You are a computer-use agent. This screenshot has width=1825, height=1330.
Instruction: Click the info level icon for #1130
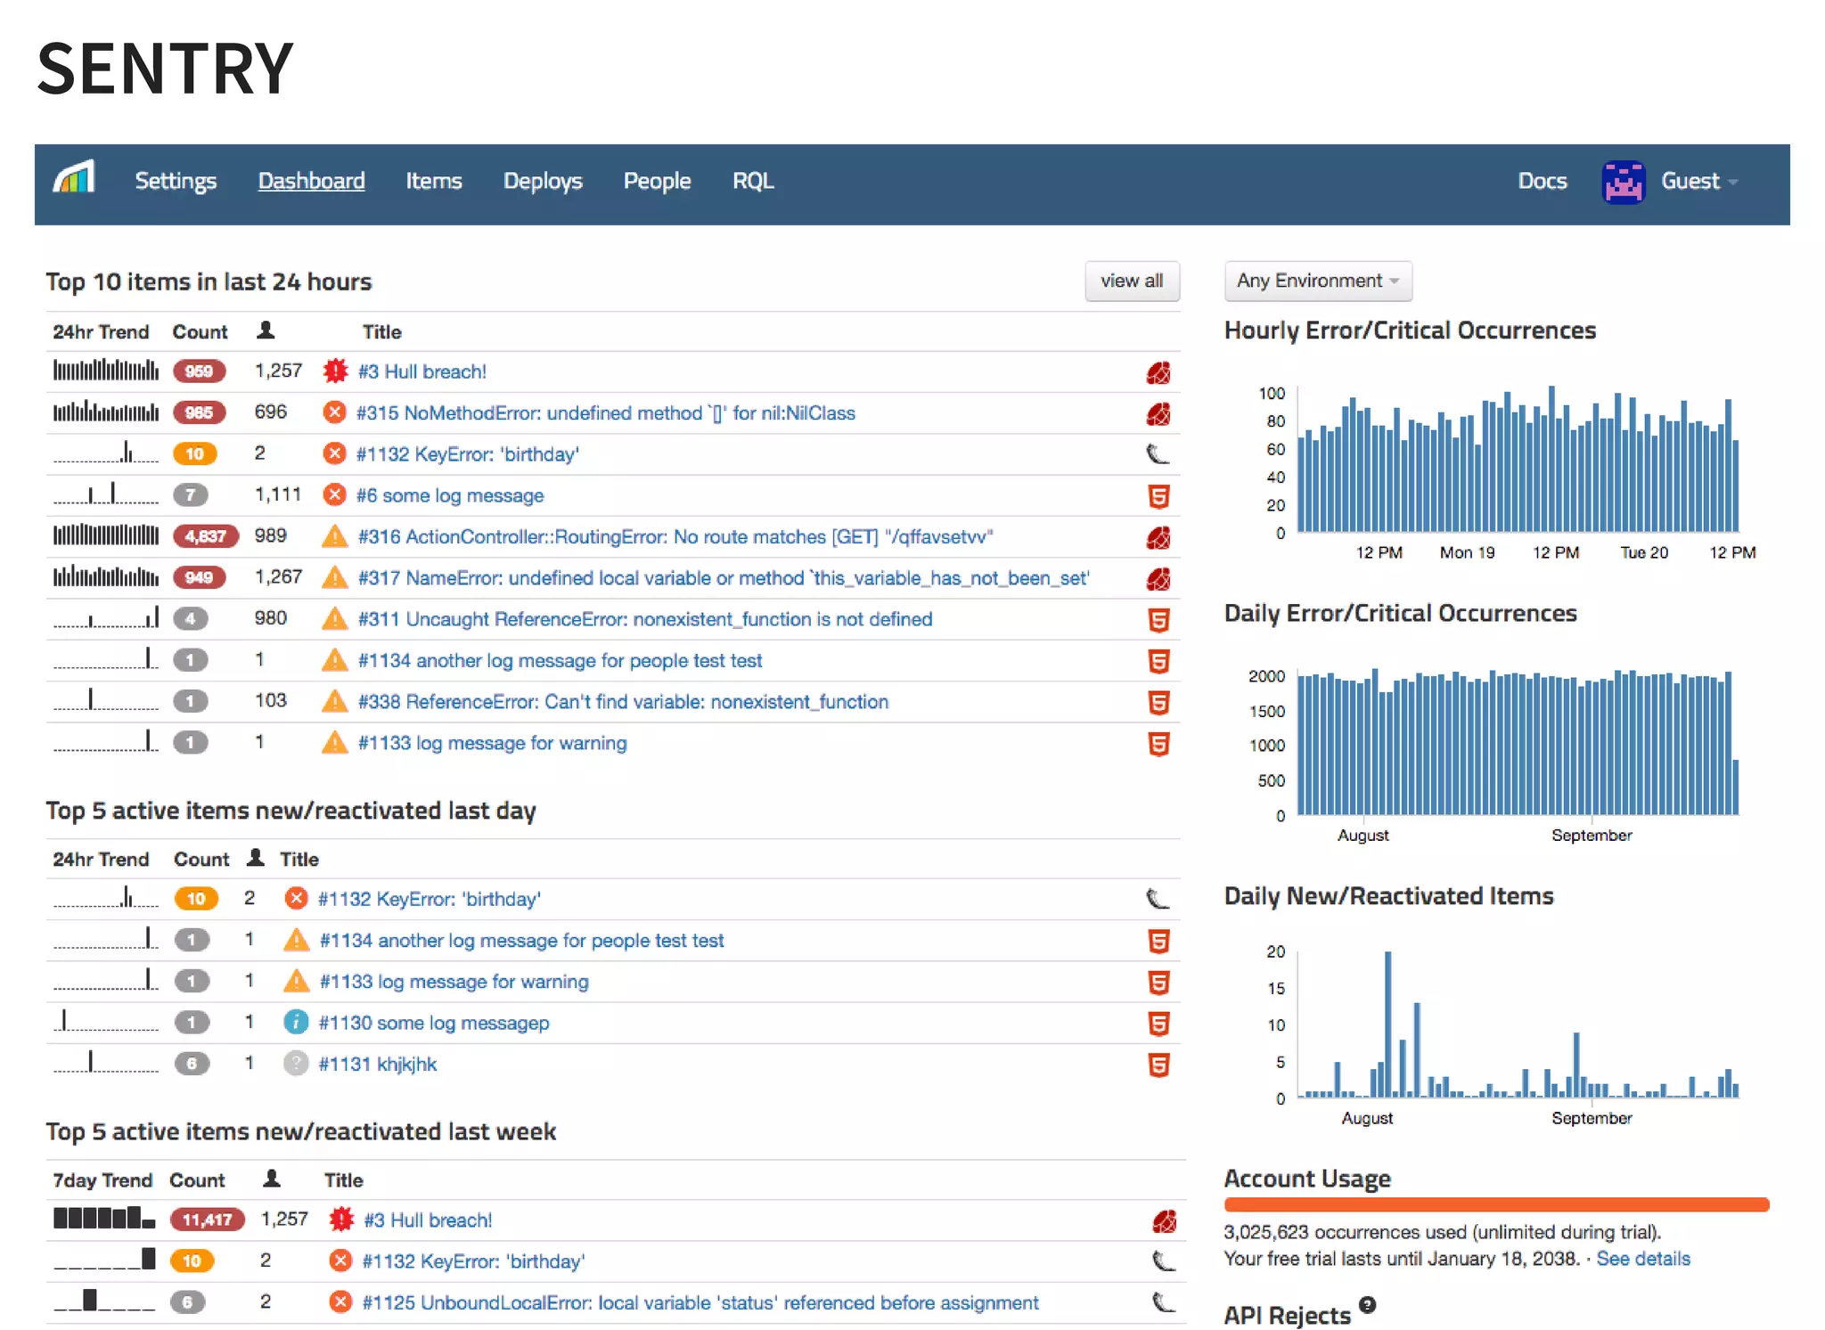point(295,1023)
